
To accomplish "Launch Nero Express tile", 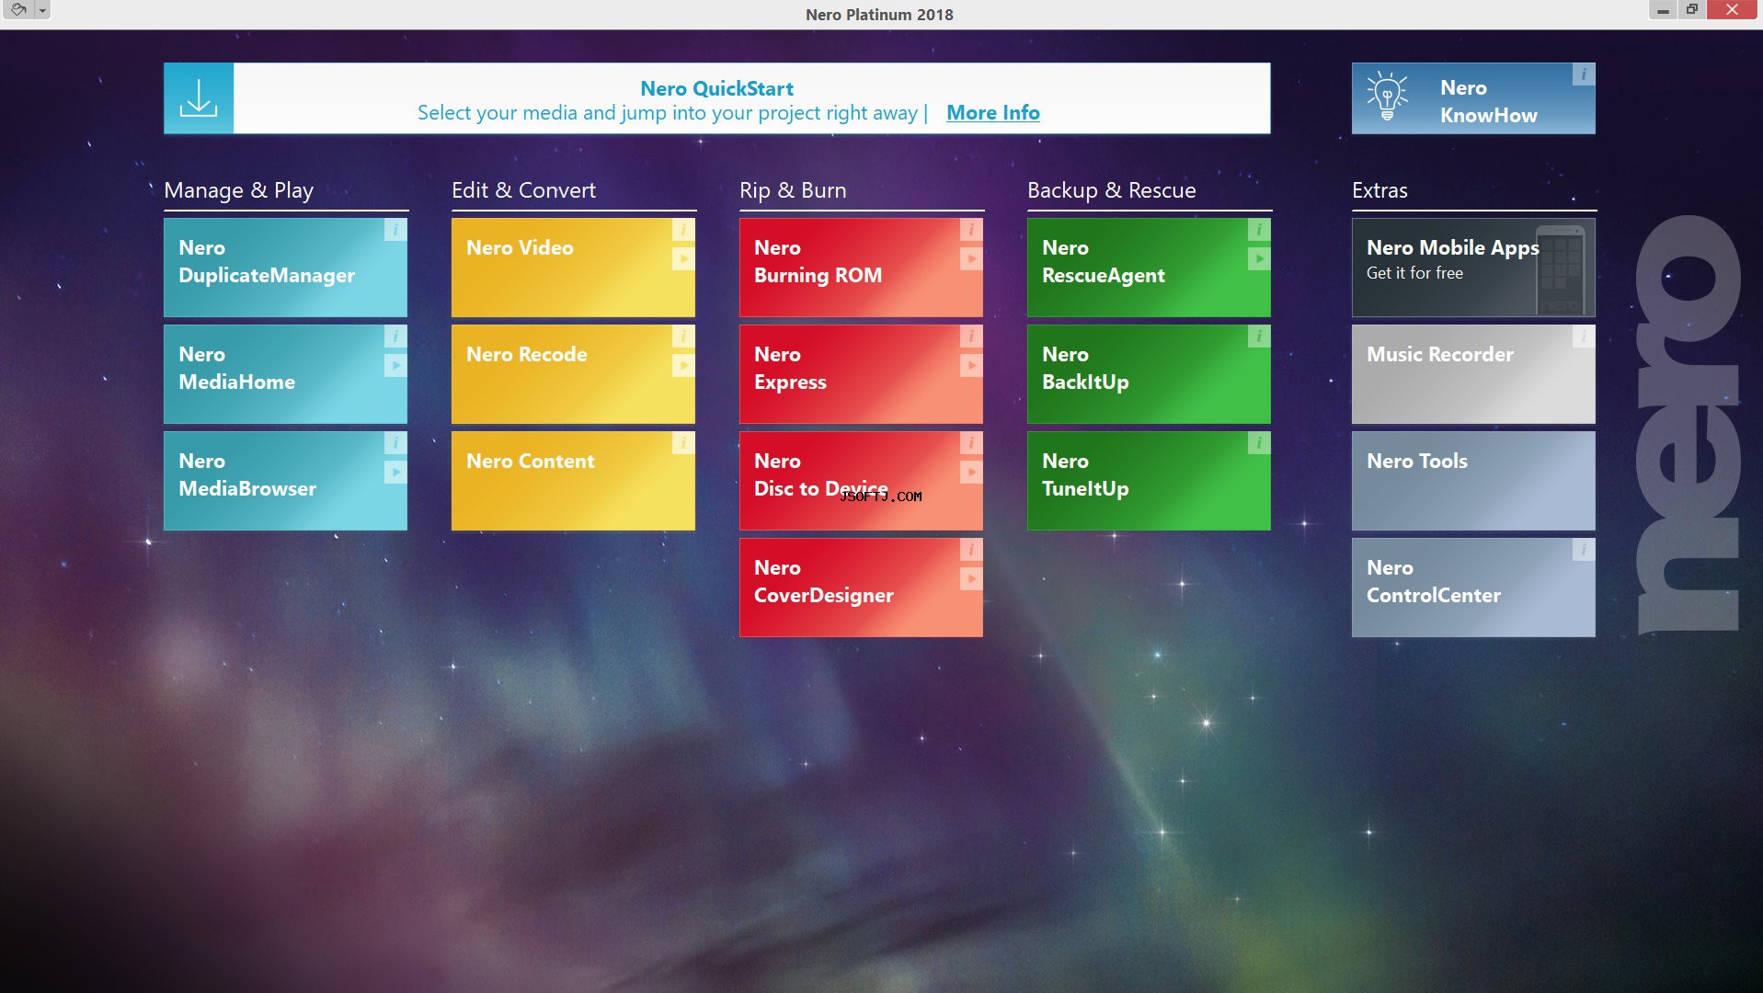I will tap(861, 374).
